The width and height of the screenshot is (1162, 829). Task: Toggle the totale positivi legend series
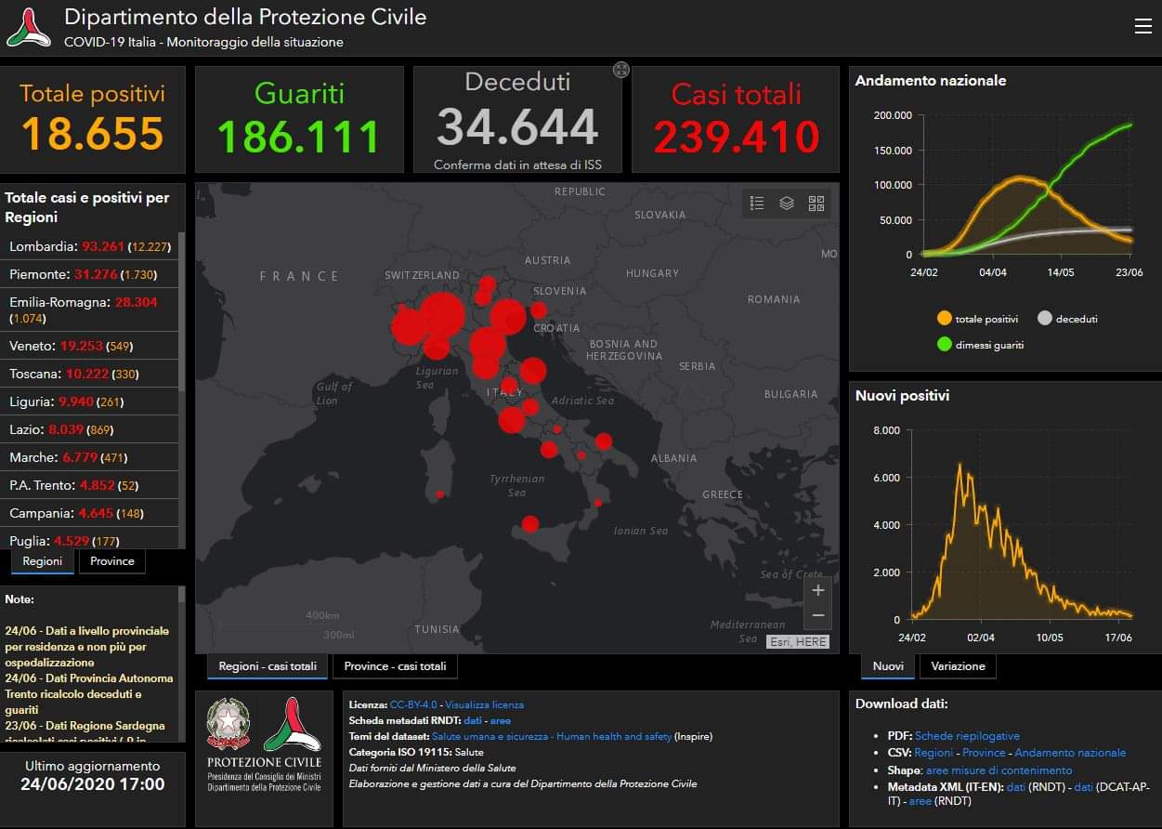coord(977,319)
